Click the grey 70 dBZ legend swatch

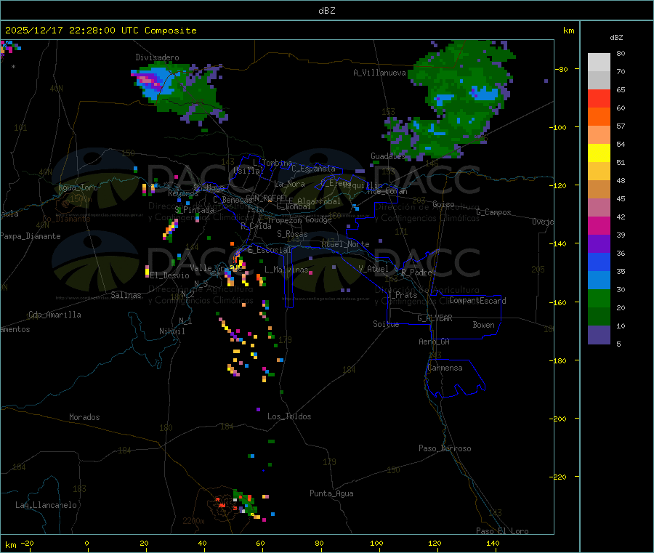pos(599,80)
